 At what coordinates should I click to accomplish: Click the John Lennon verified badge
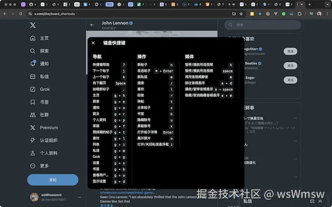click(131, 23)
